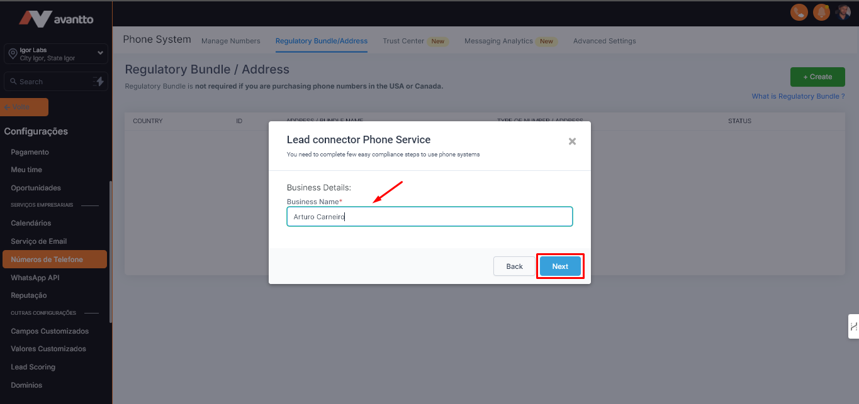The height and width of the screenshot is (404, 859).
Task: Open the notifications bell
Action: 821,12
